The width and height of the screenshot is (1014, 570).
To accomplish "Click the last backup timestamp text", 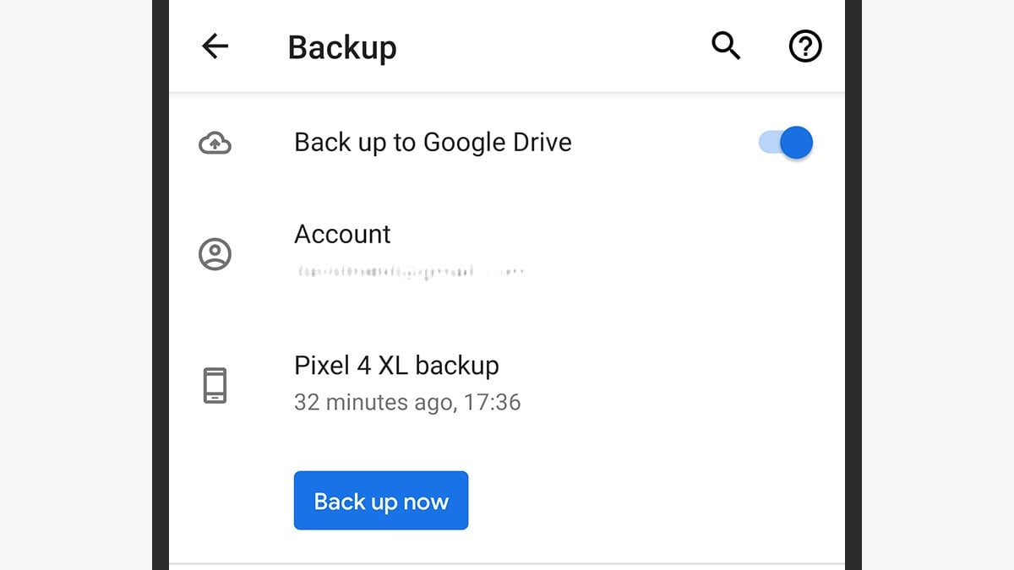I will pyautogui.click(x=408, y=402).
